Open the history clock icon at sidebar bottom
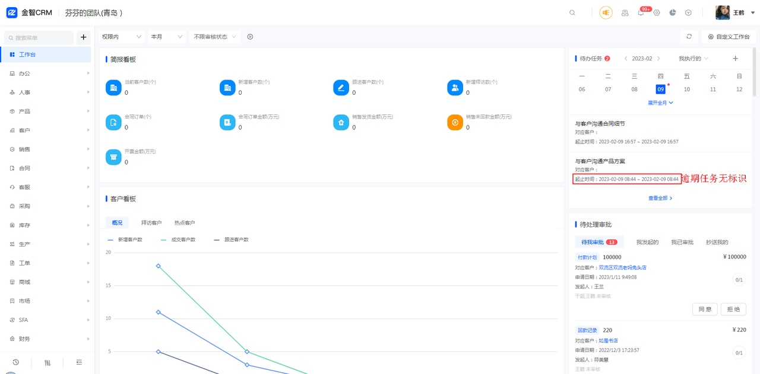Image resolution: width=760 pixels, height=374 pixels. 15,362
